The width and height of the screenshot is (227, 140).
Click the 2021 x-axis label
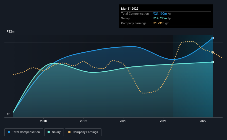pyautogui.click(x=163, y=121)
